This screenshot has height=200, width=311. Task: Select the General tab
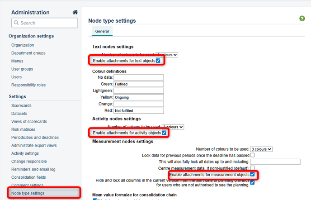(x=102, y=31)
